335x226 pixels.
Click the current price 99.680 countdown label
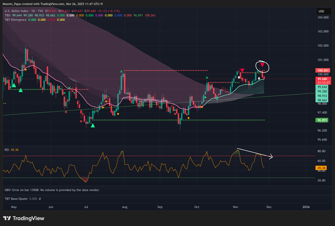tap(322, 81)
